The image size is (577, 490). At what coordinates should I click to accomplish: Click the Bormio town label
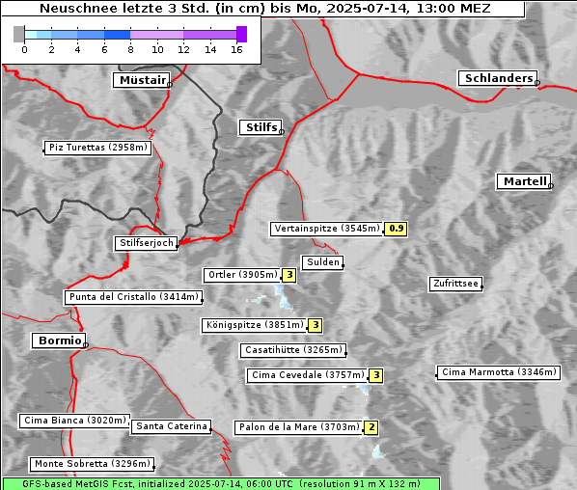click(x=59, y=340)
